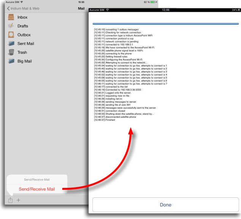Click the 'sending file of size 391' line
Image resolution: width=241 pixels, height=219 pixels.
(x=112, y=105)
